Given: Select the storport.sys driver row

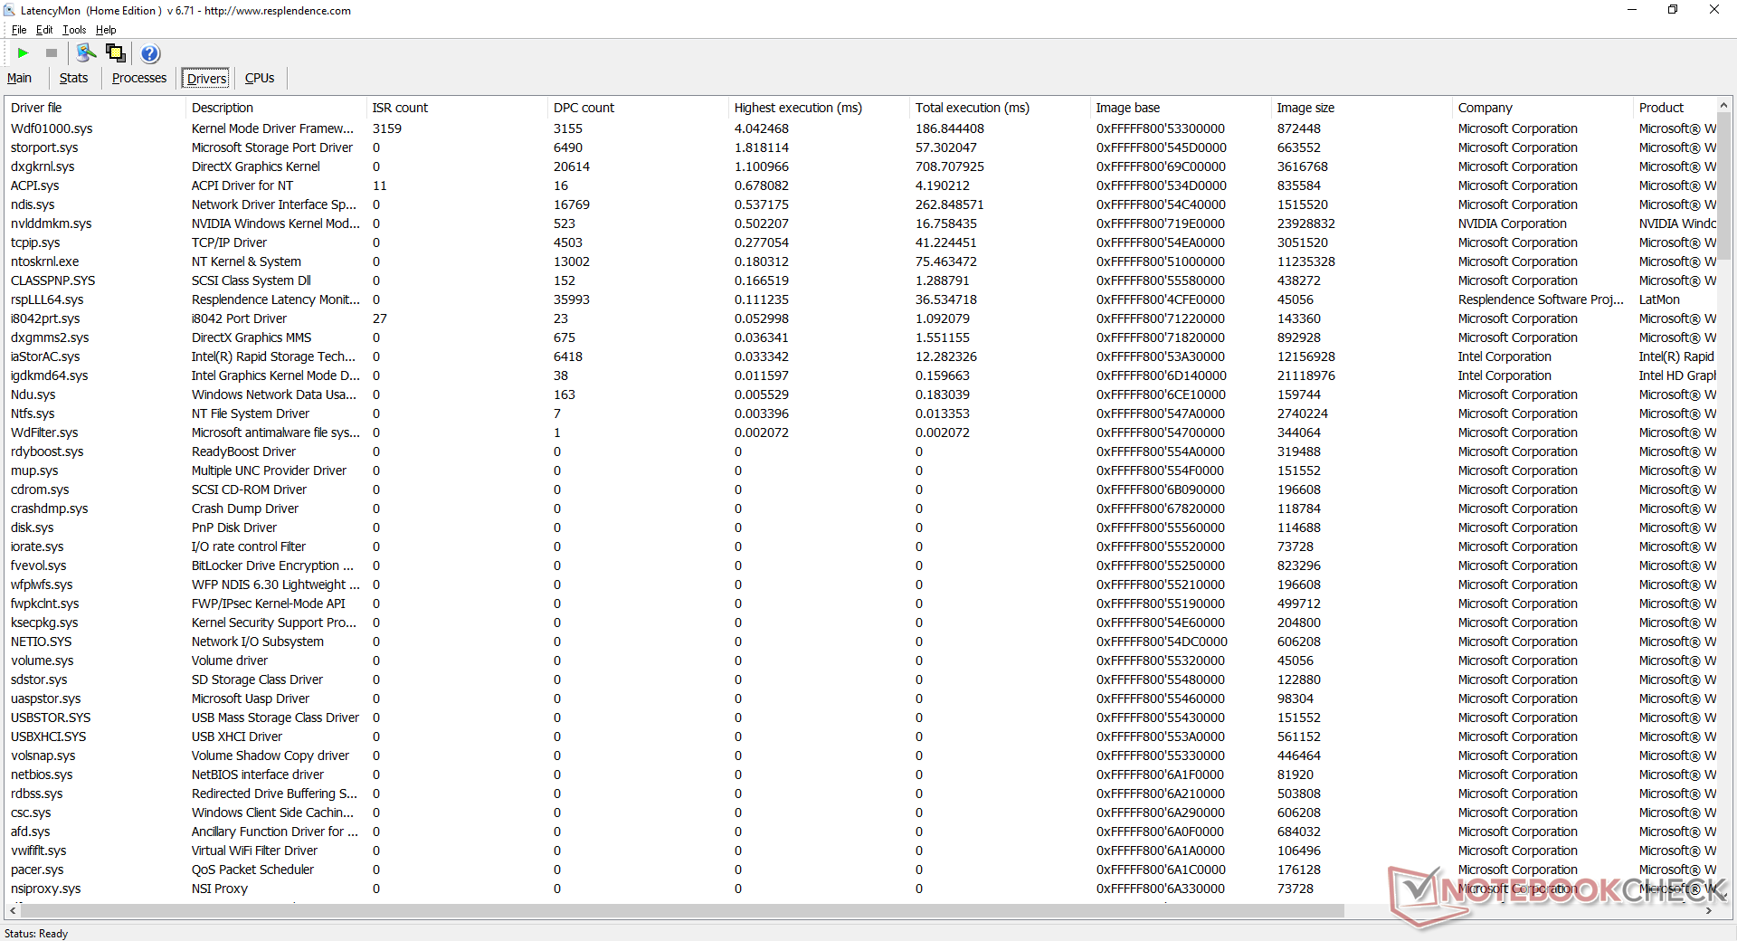Looking at the screenshot, I should 860,147.
